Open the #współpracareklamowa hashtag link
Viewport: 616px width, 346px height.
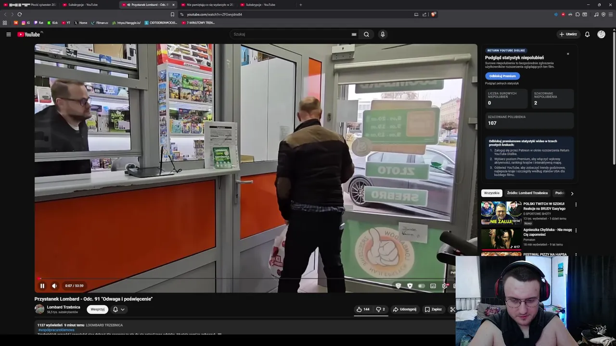coord(56,330)
